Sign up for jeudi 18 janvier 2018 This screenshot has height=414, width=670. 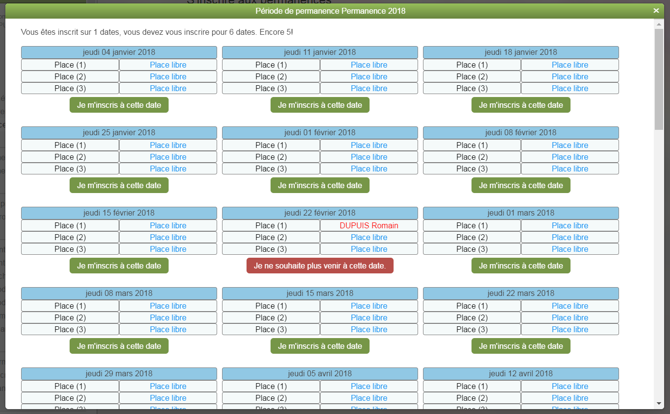521,105
